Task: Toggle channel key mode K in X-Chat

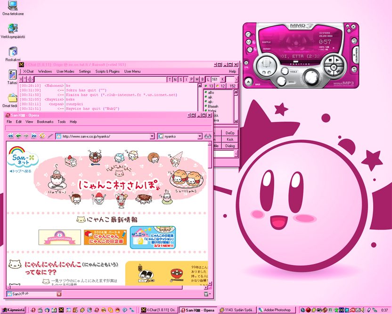Action: [222, 79]
